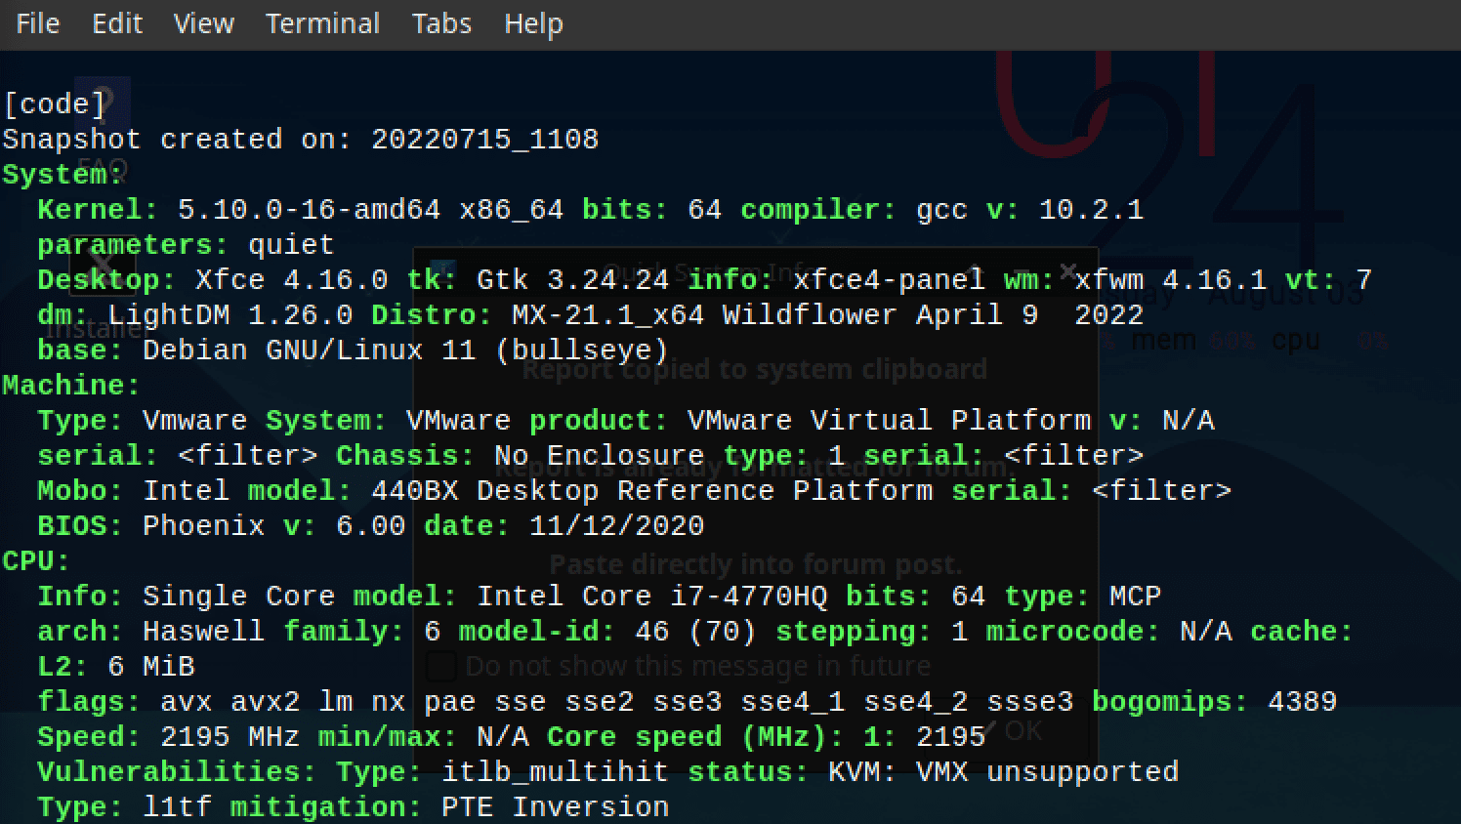Close the Quick System Info dialog
This screenshot has height=824, width=1461.
1067,270
